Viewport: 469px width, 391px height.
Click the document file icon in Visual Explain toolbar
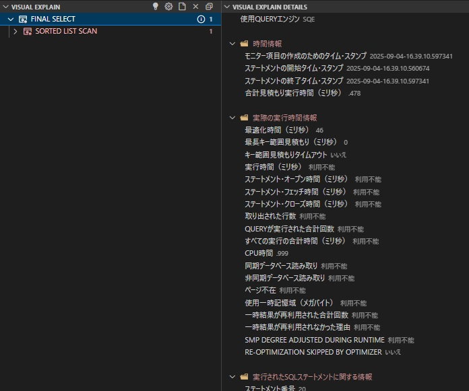(x=182, y=7)
